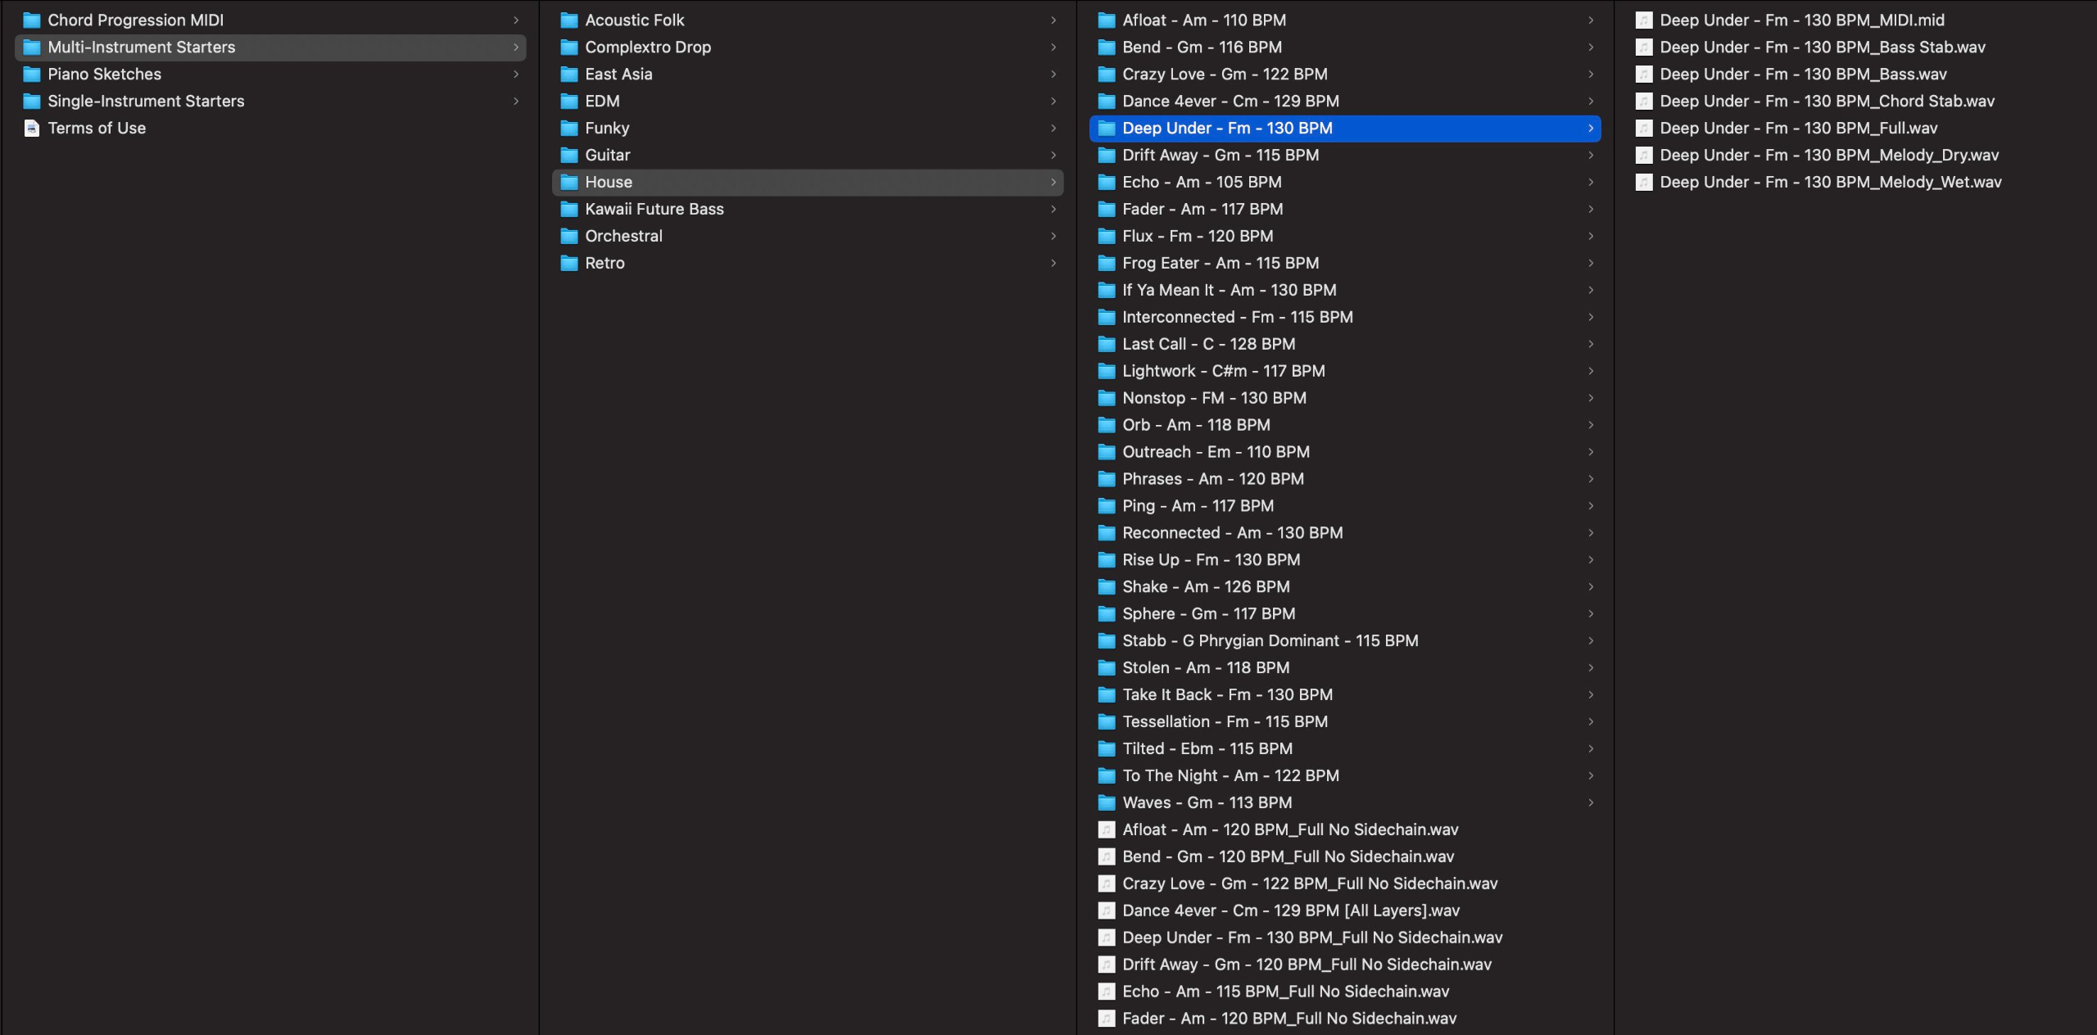
Task: Select the Fader Full No Sidechain.wav file
Action: point(1289,1019)
